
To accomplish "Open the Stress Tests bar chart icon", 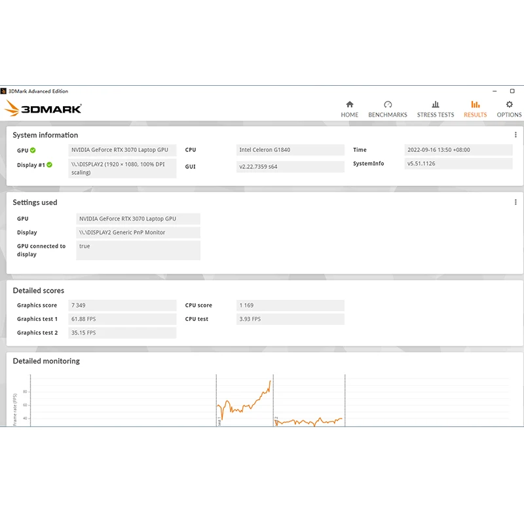I will (x=436, y=105).
